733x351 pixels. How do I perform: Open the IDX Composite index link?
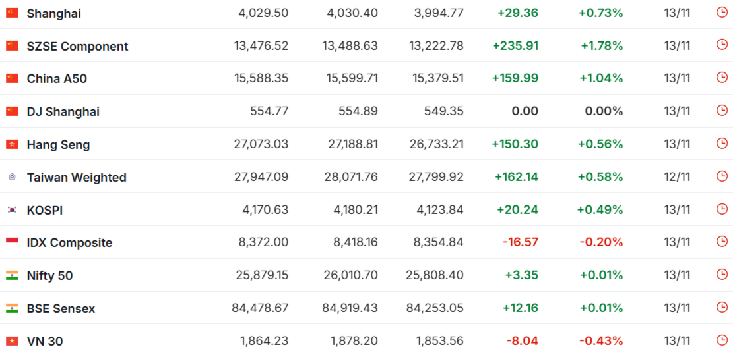[69, 243]
